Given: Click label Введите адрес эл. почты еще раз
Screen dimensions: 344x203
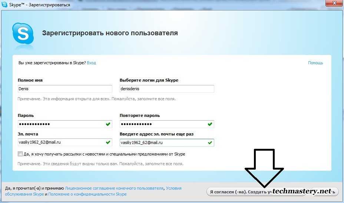Looking at the screenshot, I should point(157,134).
